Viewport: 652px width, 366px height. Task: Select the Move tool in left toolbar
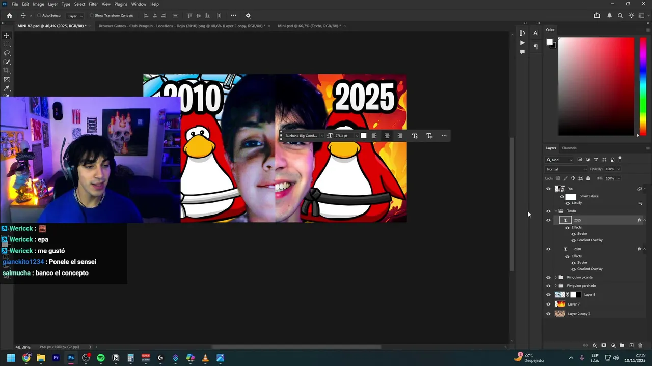(x=7, y=36)
